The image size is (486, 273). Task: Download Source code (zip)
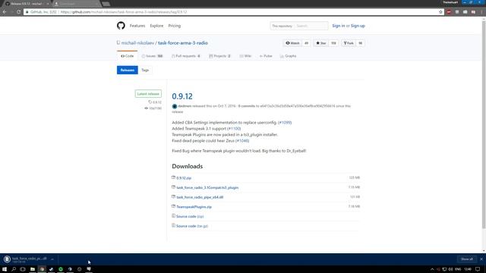click(x=190, y=216)
